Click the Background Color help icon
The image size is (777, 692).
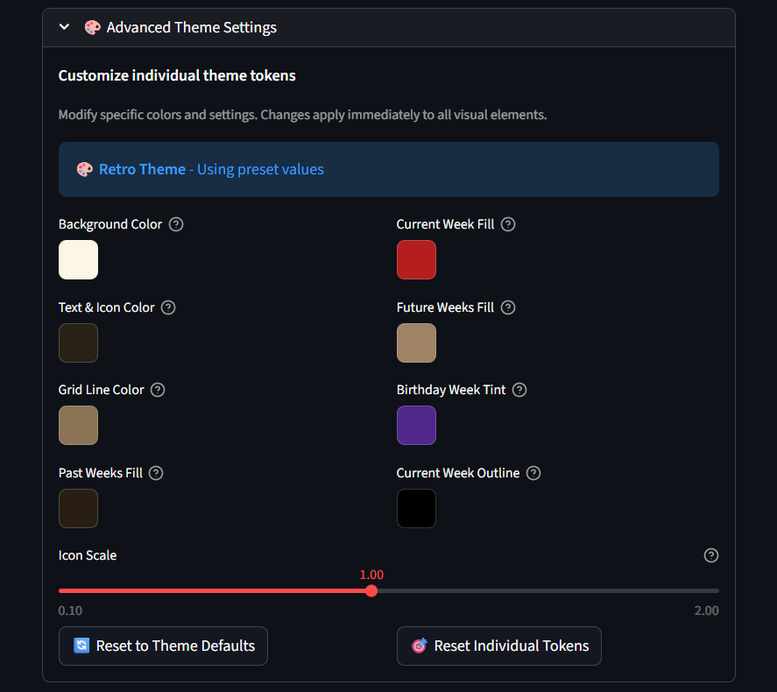[x=175, y=224]
